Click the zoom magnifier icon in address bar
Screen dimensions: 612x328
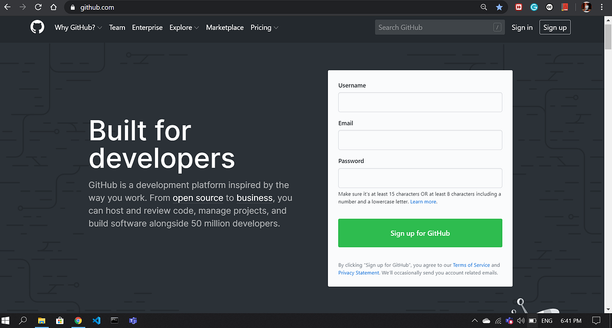(x=483, y=7)
